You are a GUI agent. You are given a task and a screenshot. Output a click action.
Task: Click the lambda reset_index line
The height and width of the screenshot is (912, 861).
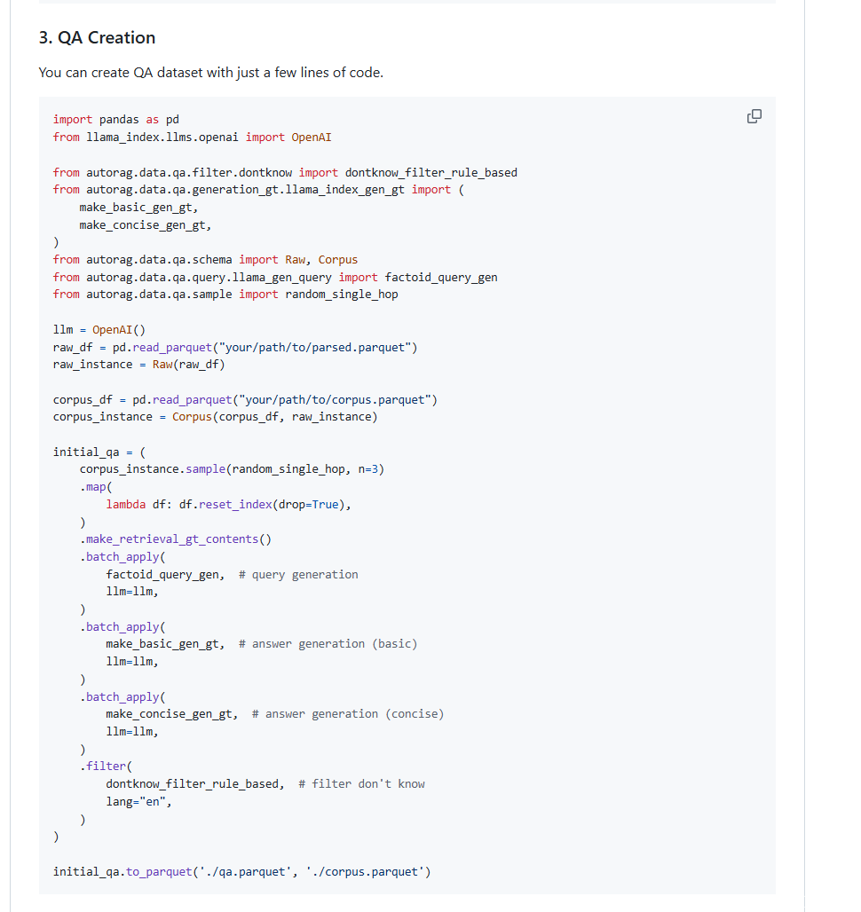click(228, 505)
